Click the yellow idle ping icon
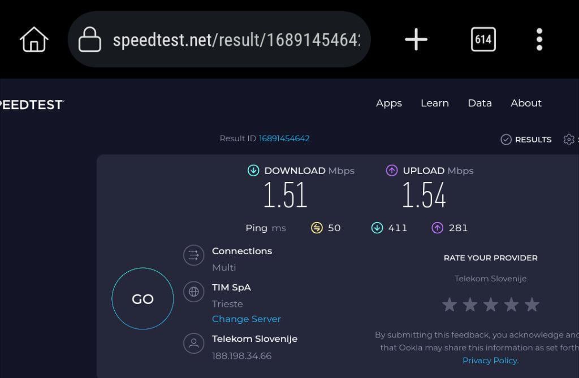579x378 pixels. (x=317, y=228)
